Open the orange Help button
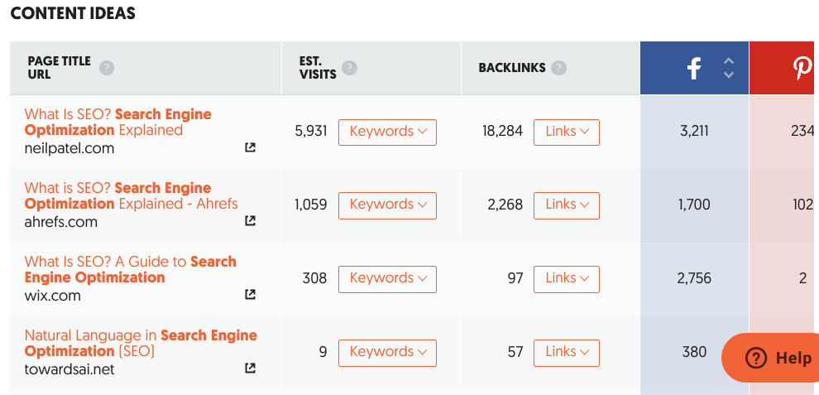This screenshot has height=395, width=819. (770, 358)
